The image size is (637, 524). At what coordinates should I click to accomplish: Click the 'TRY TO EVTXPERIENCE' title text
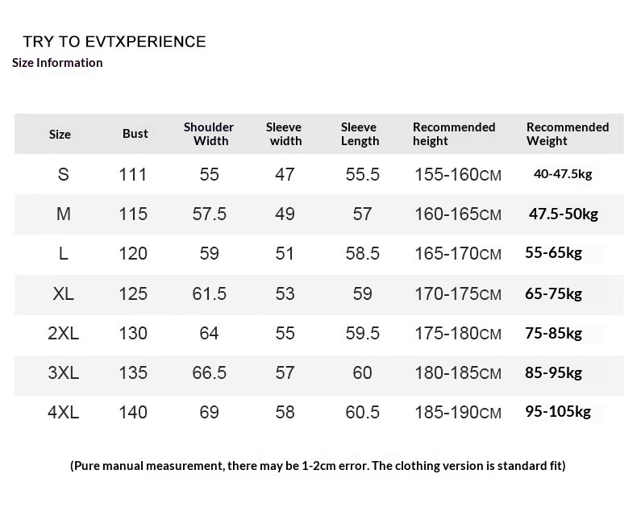(x=114, y=42)
